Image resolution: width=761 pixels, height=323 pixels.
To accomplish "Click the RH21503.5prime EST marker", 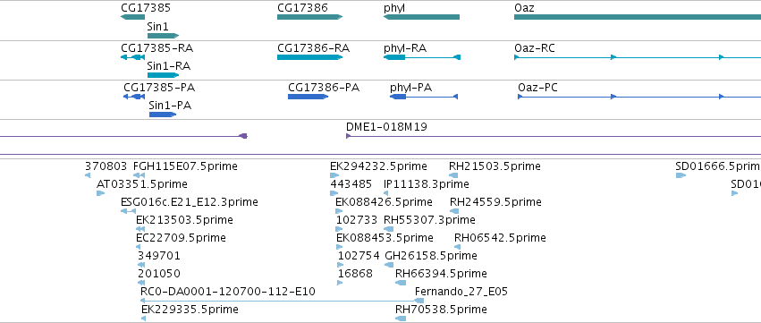I will click(453, 175).
